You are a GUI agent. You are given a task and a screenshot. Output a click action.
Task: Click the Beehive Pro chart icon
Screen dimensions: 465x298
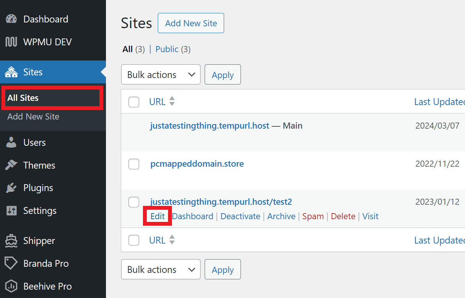pyautogui.click(x=11, y=286)
